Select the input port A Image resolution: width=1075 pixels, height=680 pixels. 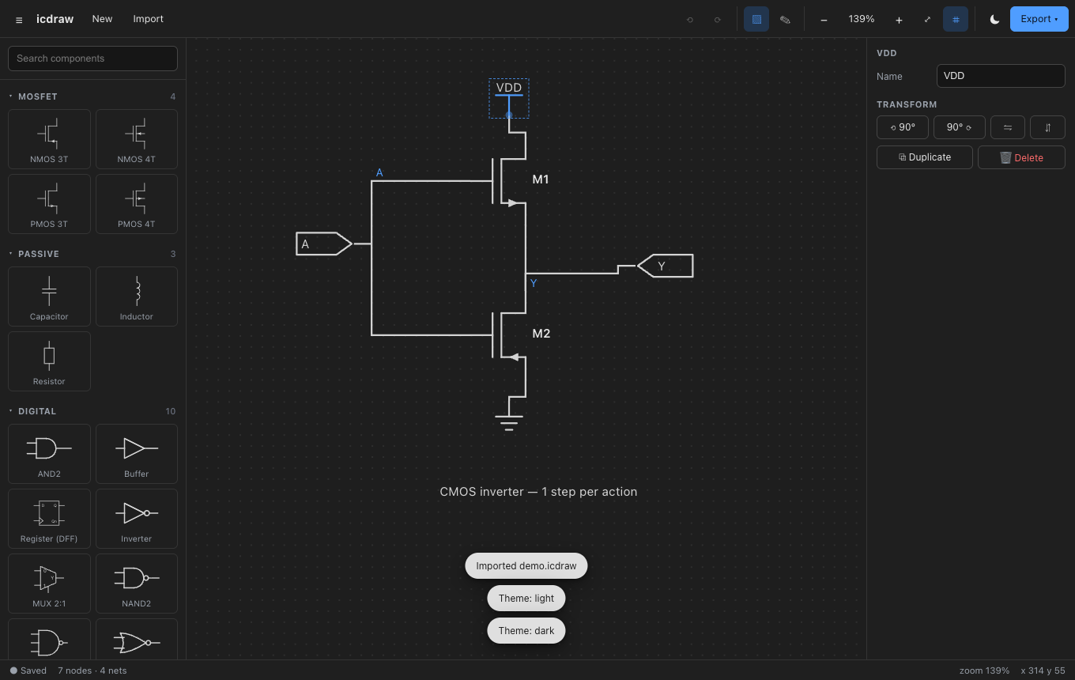click(324, 244)
